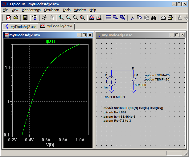The image size is (189, 157).
Task: Click the New Schematic toolbar icon
Action: coord(9,18)
